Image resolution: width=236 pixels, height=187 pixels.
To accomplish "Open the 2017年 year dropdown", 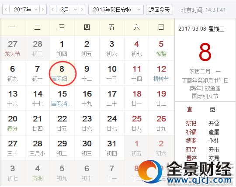I will [x=24, y=10].
